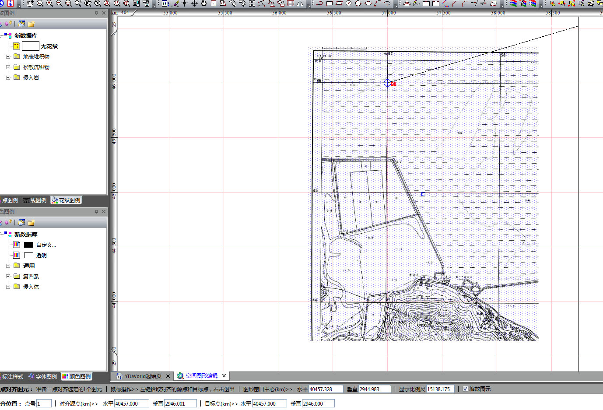Expand the 地表堆积物 folder
The image size is (603, 410).
pos(8,56)
